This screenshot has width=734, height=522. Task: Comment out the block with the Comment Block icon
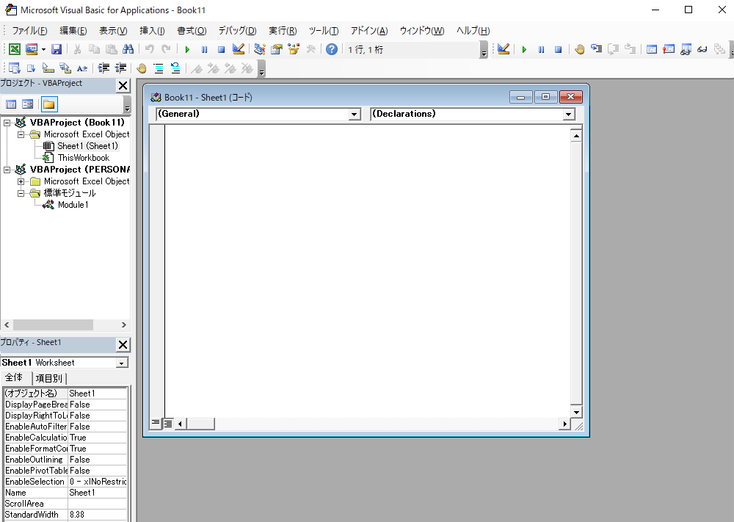(159, 68)
